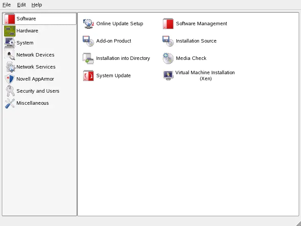Viewport: 301px width, 226px height.
Task: Open the File menu
Action: coord(6,5)
